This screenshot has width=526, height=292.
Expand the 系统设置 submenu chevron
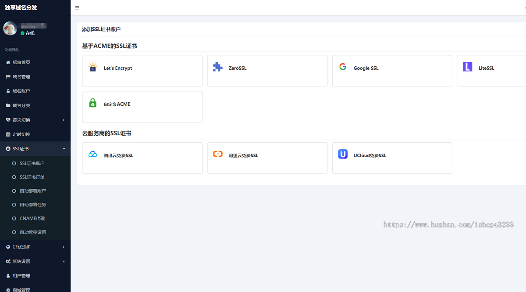click(64, 261)
